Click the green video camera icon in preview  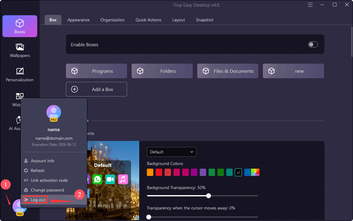tap(110, 179)
